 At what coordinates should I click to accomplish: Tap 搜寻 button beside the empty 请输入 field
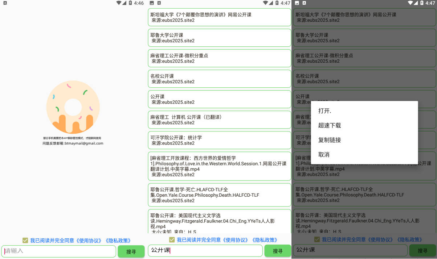tap(131, 251)
